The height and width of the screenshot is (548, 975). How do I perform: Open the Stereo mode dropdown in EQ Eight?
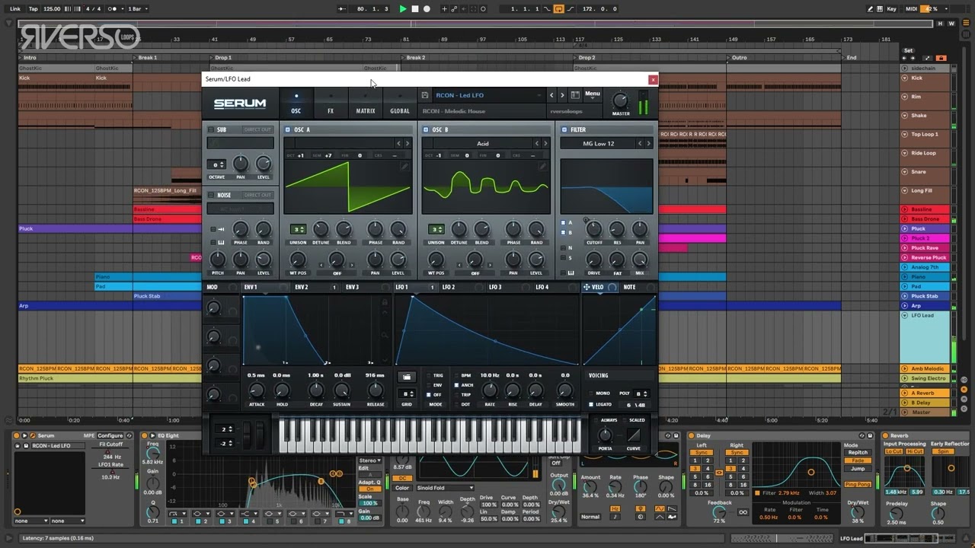click(x=370, y=460)
